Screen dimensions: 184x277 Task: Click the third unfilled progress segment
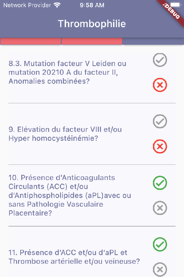153,41
